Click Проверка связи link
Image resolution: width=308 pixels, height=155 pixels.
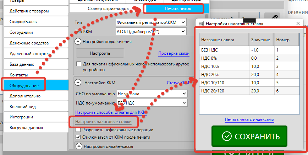174,53
